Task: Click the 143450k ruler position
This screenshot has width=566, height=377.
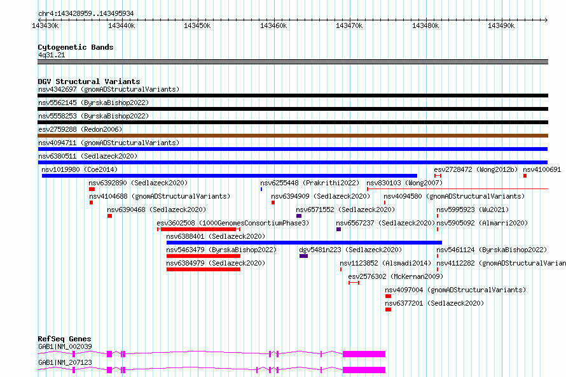Action: point(197,25)
